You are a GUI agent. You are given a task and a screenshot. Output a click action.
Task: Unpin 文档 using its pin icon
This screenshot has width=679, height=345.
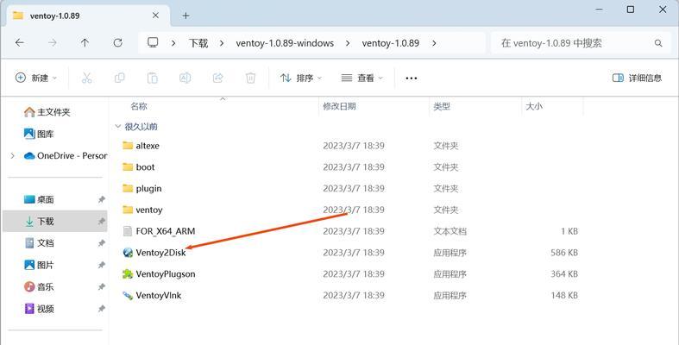101,243
